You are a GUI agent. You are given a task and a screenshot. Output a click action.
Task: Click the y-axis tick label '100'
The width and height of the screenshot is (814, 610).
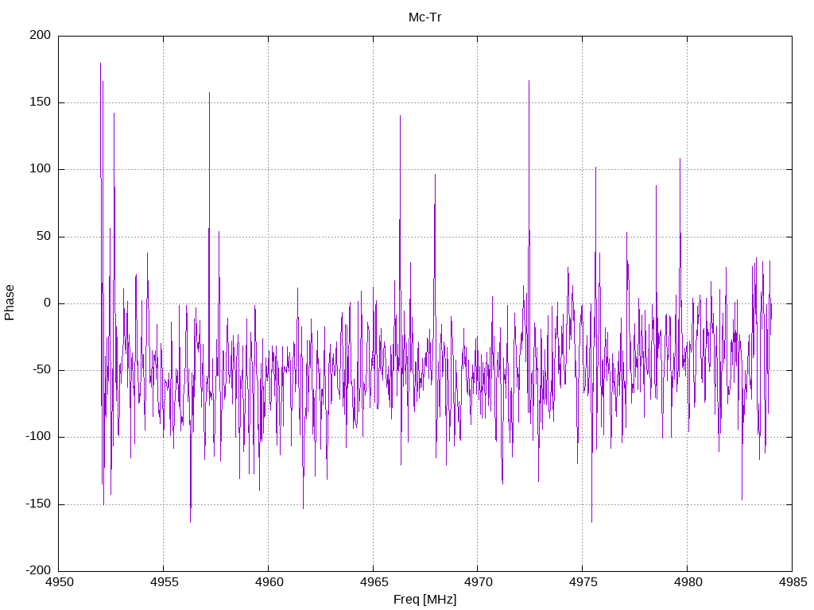tap(41, 169)
